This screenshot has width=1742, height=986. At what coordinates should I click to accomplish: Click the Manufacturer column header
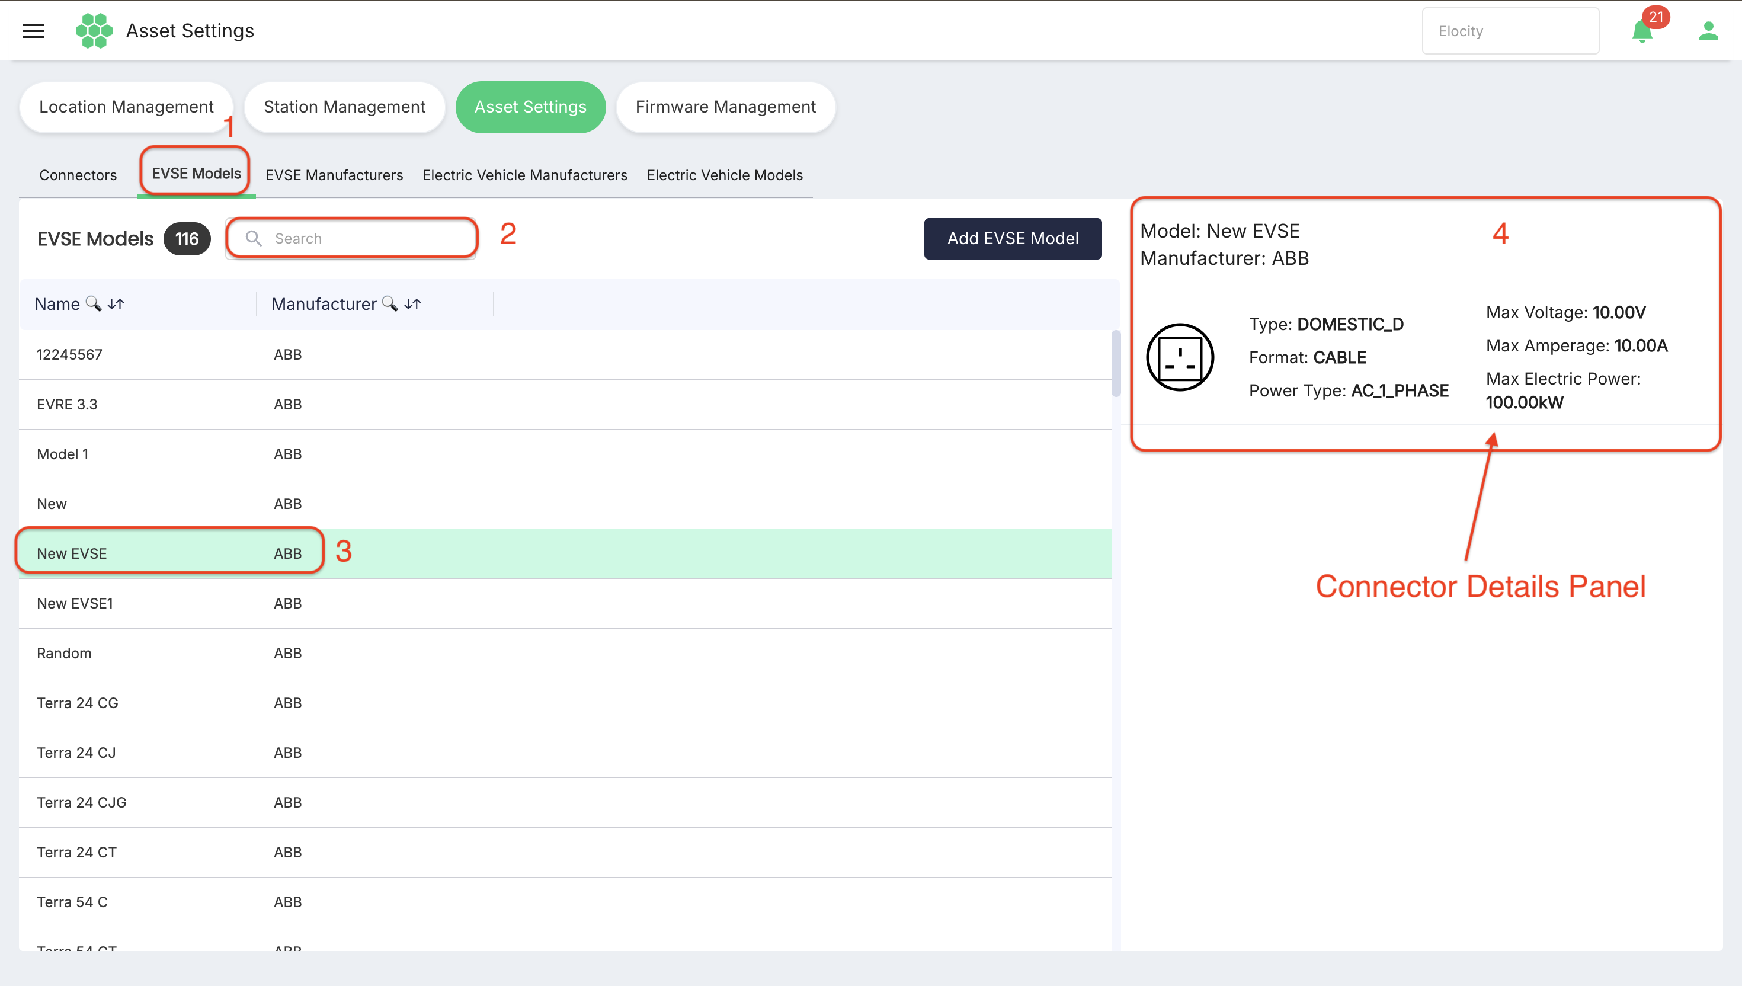point(324,304)
